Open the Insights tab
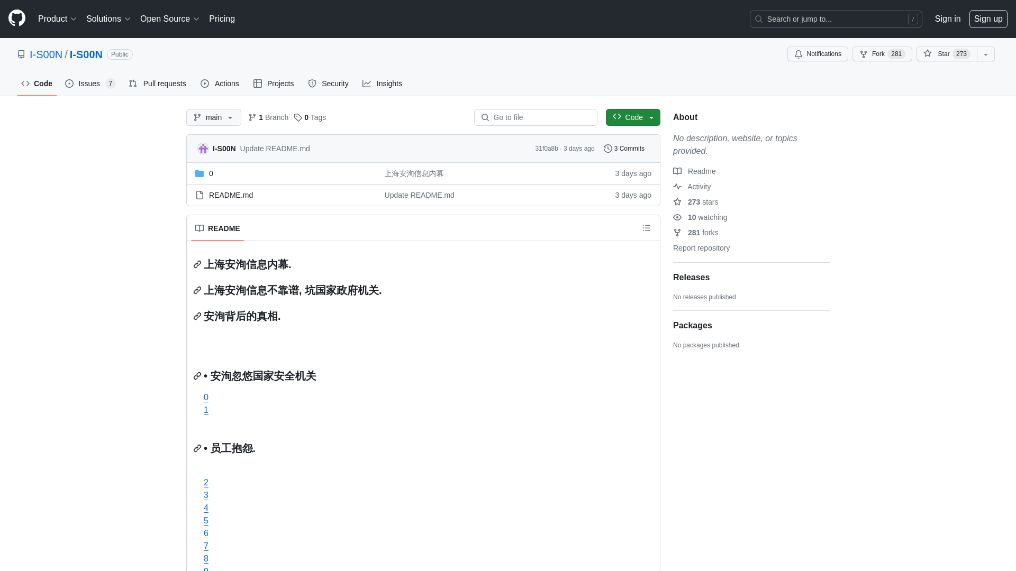 click(x=382, y=84)
